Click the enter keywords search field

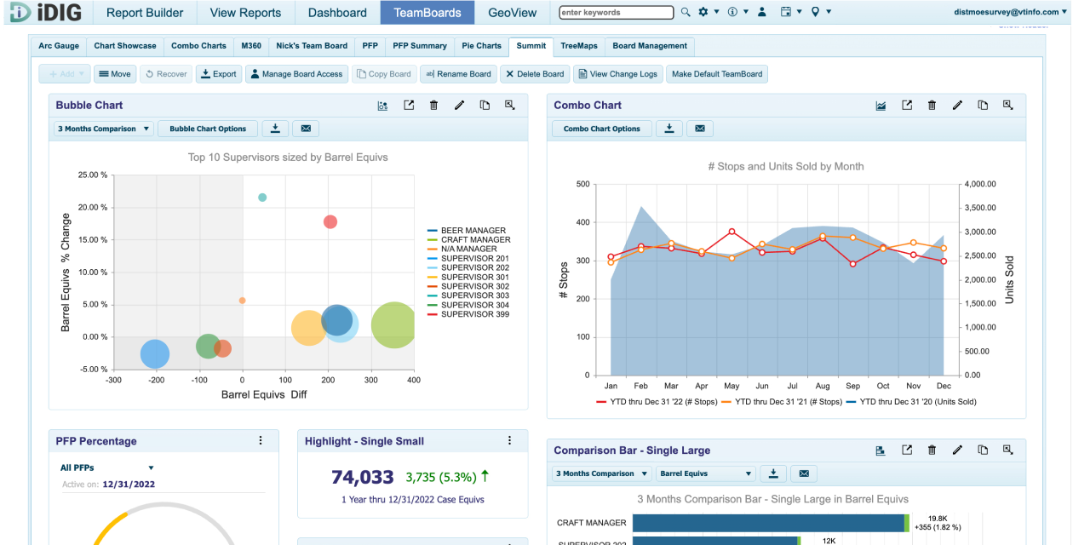(x=617, y=13)
